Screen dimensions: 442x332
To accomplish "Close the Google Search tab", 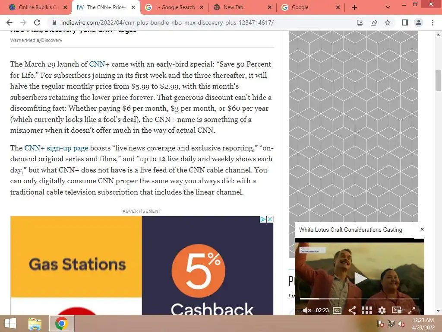I will (202, 7).
